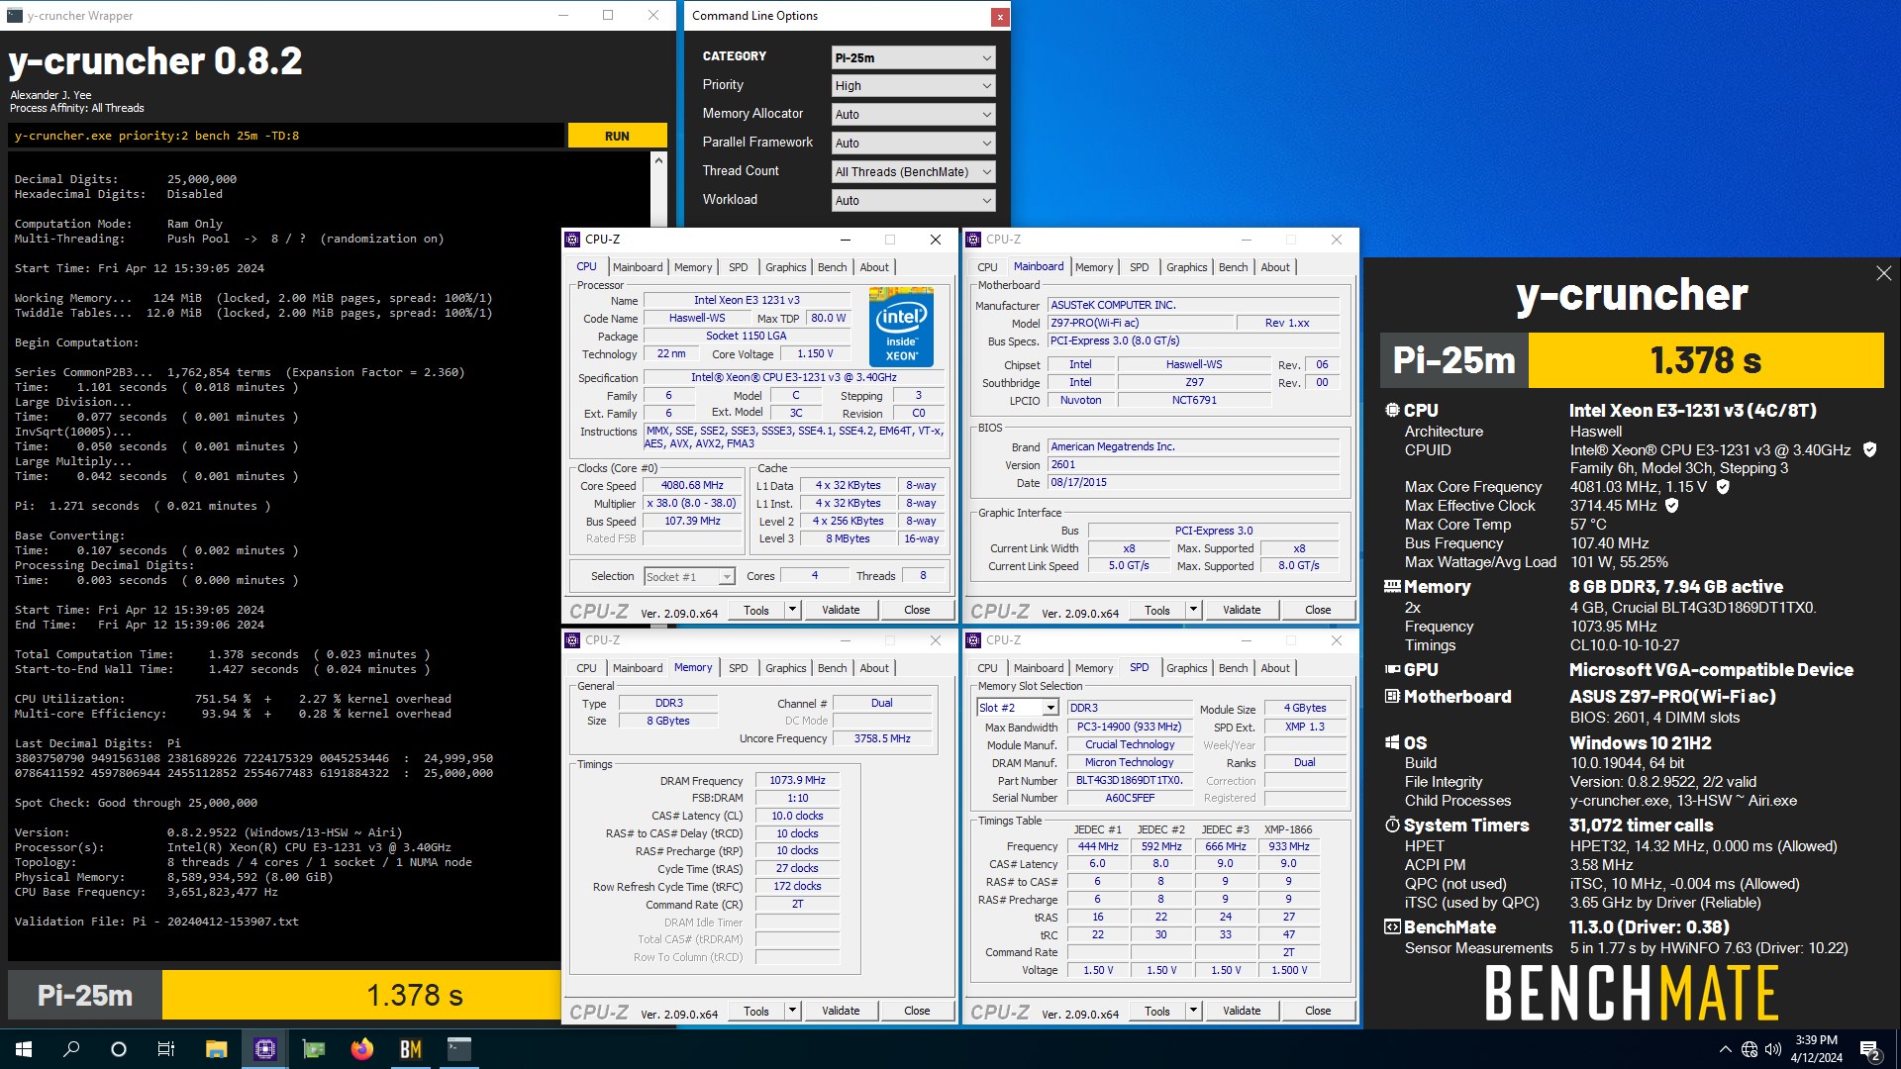The height and width of the screenshot is (1069, 1901).
Task: Click the Cortana circle icon
Action: coord(119,1049)
